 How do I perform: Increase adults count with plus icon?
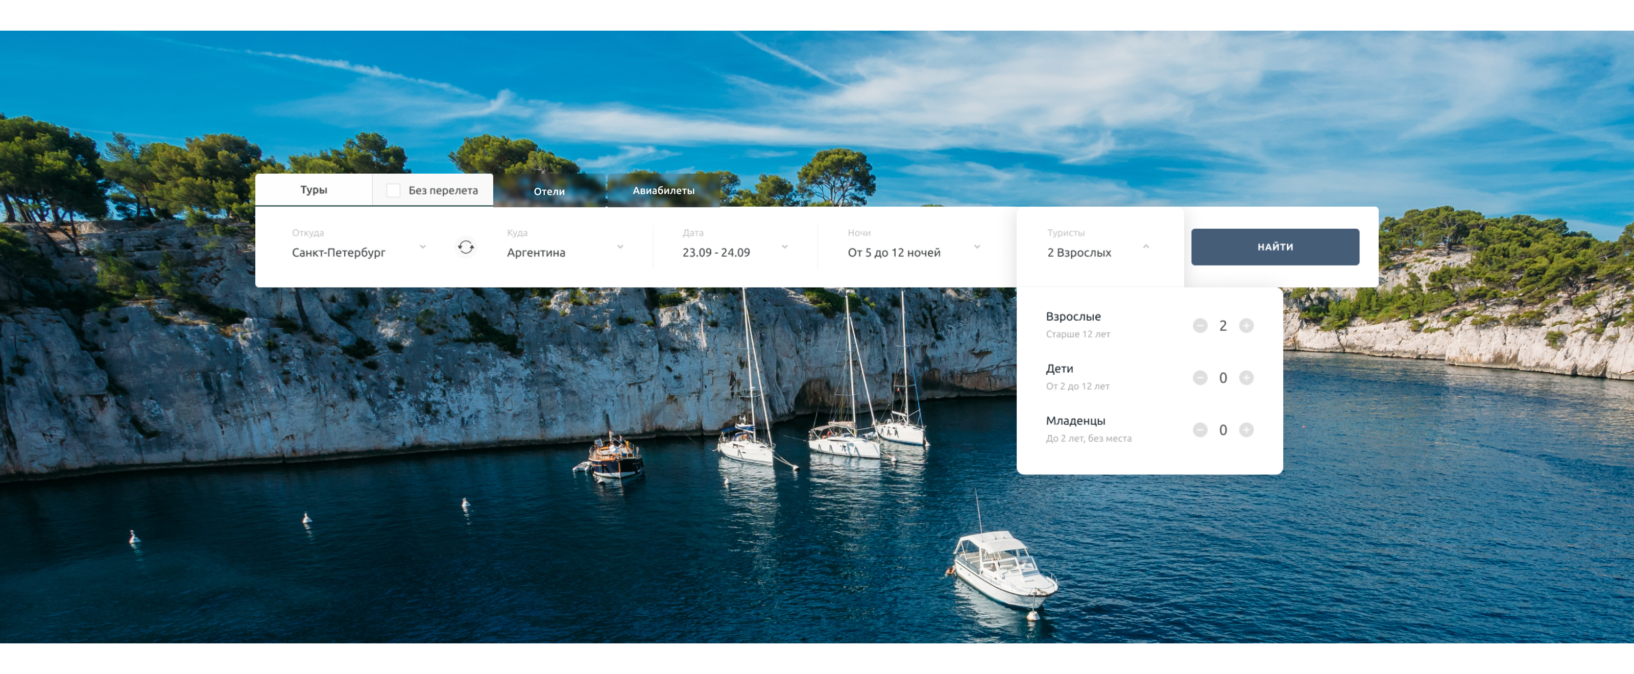pyautogui.click(x=1246, y=325)
